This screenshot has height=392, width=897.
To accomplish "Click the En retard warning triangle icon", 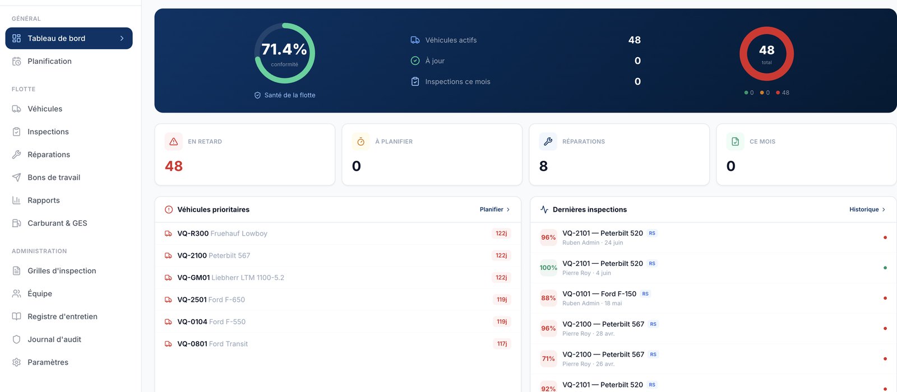I will point(174,142).
